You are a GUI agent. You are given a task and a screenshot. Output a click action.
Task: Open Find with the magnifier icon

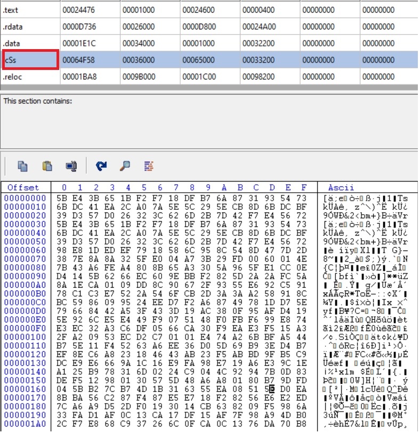pyautogui.click(x=125, y=166)
